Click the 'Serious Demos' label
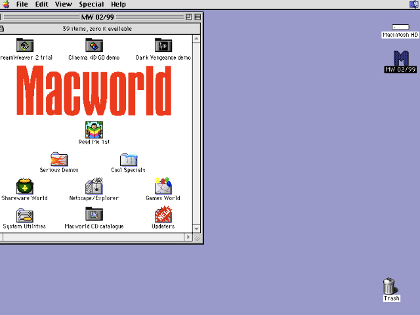Viewport: 420px width, 315px height. click(x=59, y=170)
